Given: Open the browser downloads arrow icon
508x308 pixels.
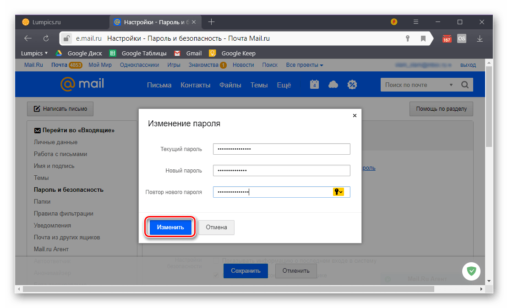Looking at the screenshot, I should (x=480, y=38).
